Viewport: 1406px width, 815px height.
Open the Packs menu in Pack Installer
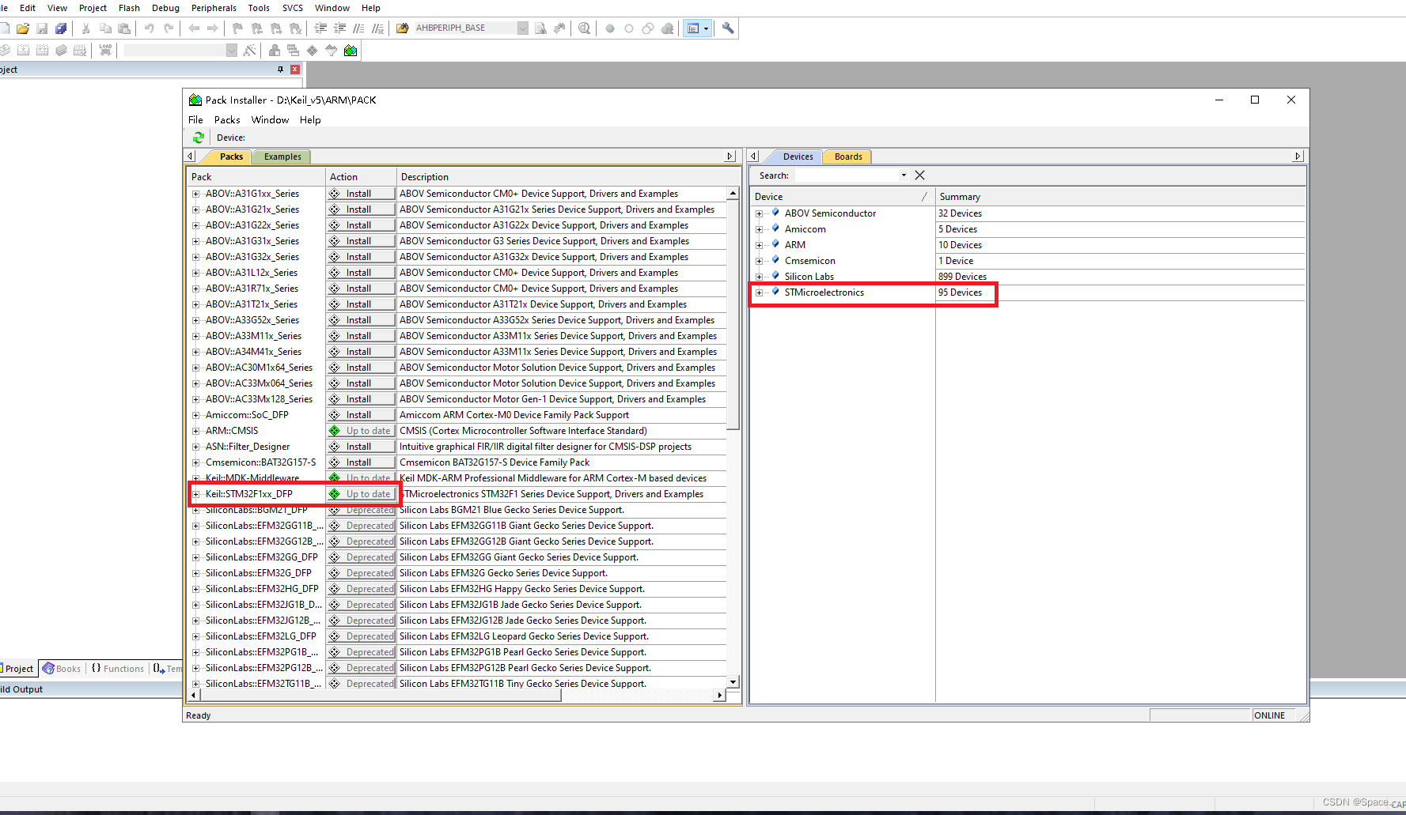(227, 120)
